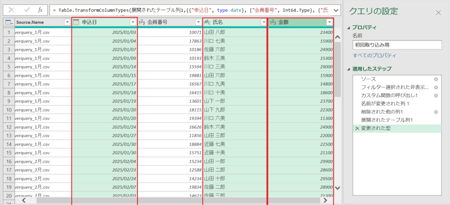Open the Source.Name column filter dropdown
The width and height of the screenshot is (450, 205).
coord(67,22)
